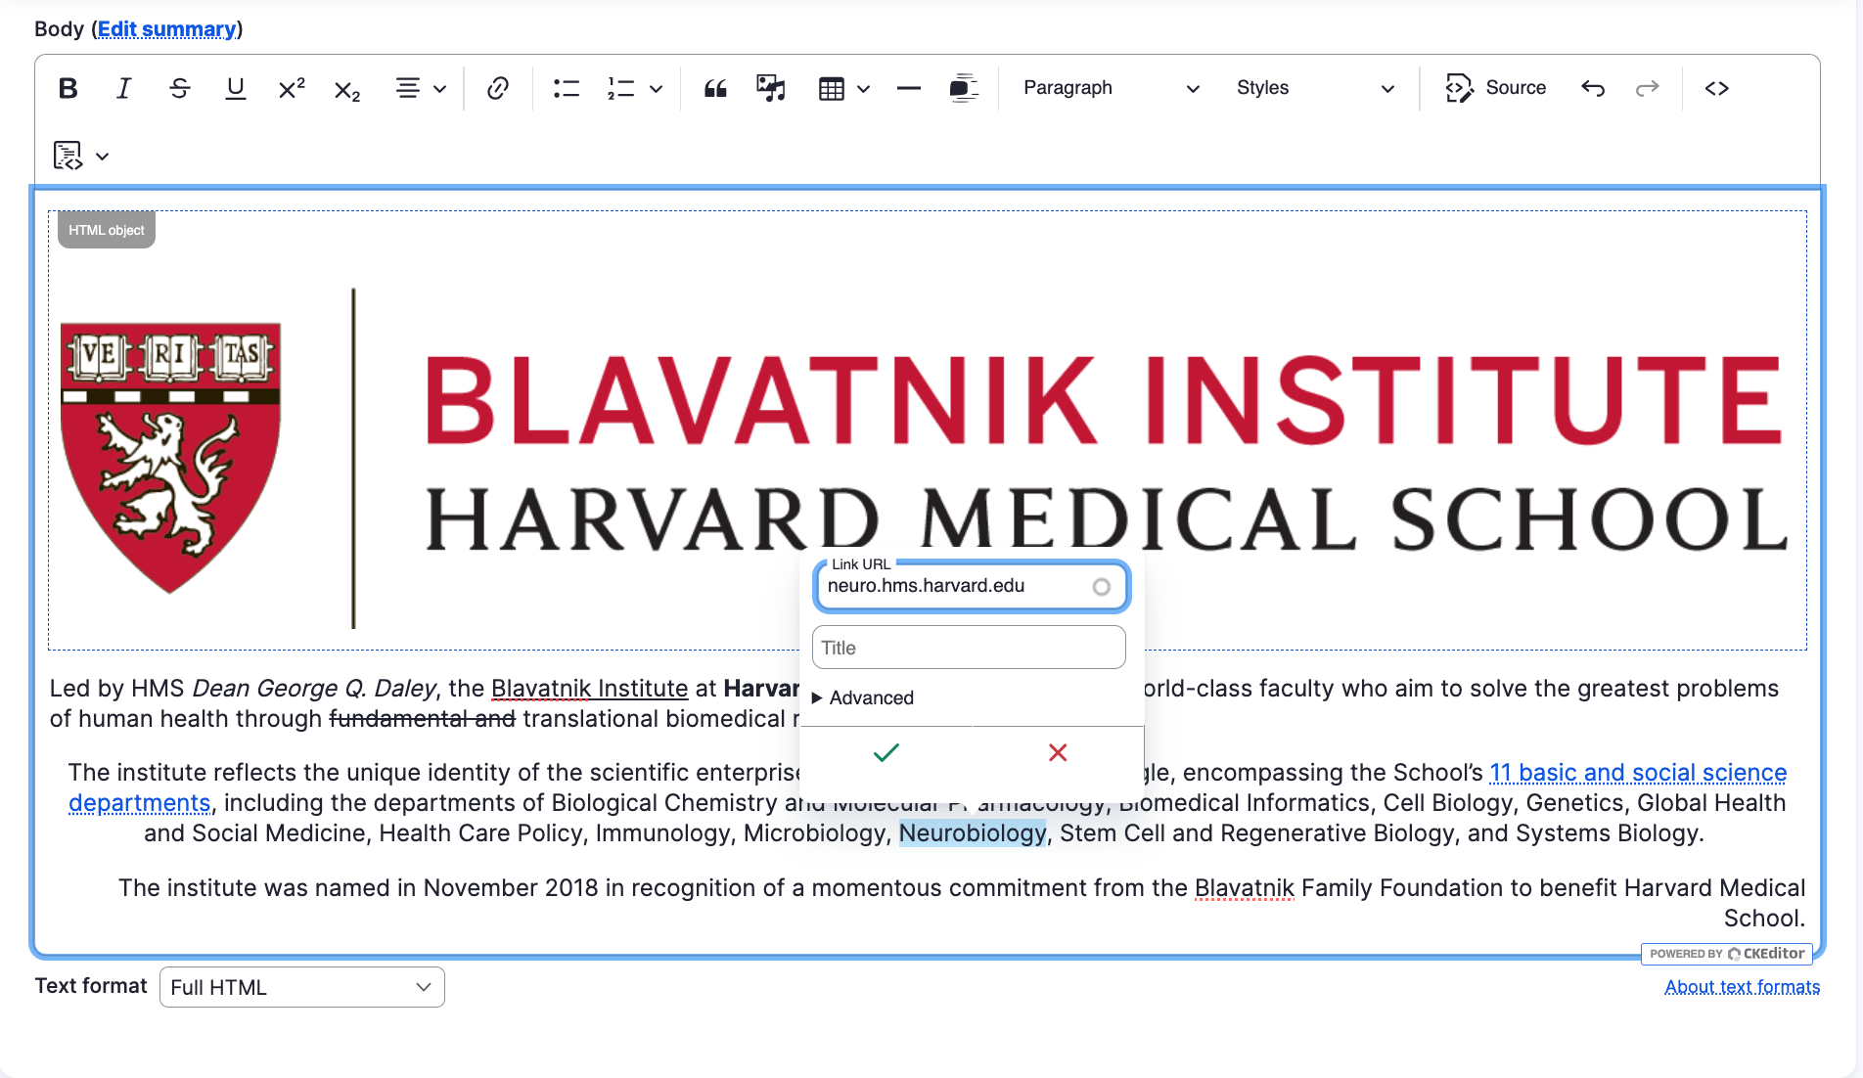
Task: Insert a block quote
Action: tap(715, 88)
